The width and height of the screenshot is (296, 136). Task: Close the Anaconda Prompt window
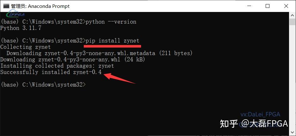tap(285, 6)
